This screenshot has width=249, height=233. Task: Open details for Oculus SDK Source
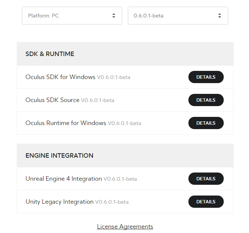[x=206, y=100]
